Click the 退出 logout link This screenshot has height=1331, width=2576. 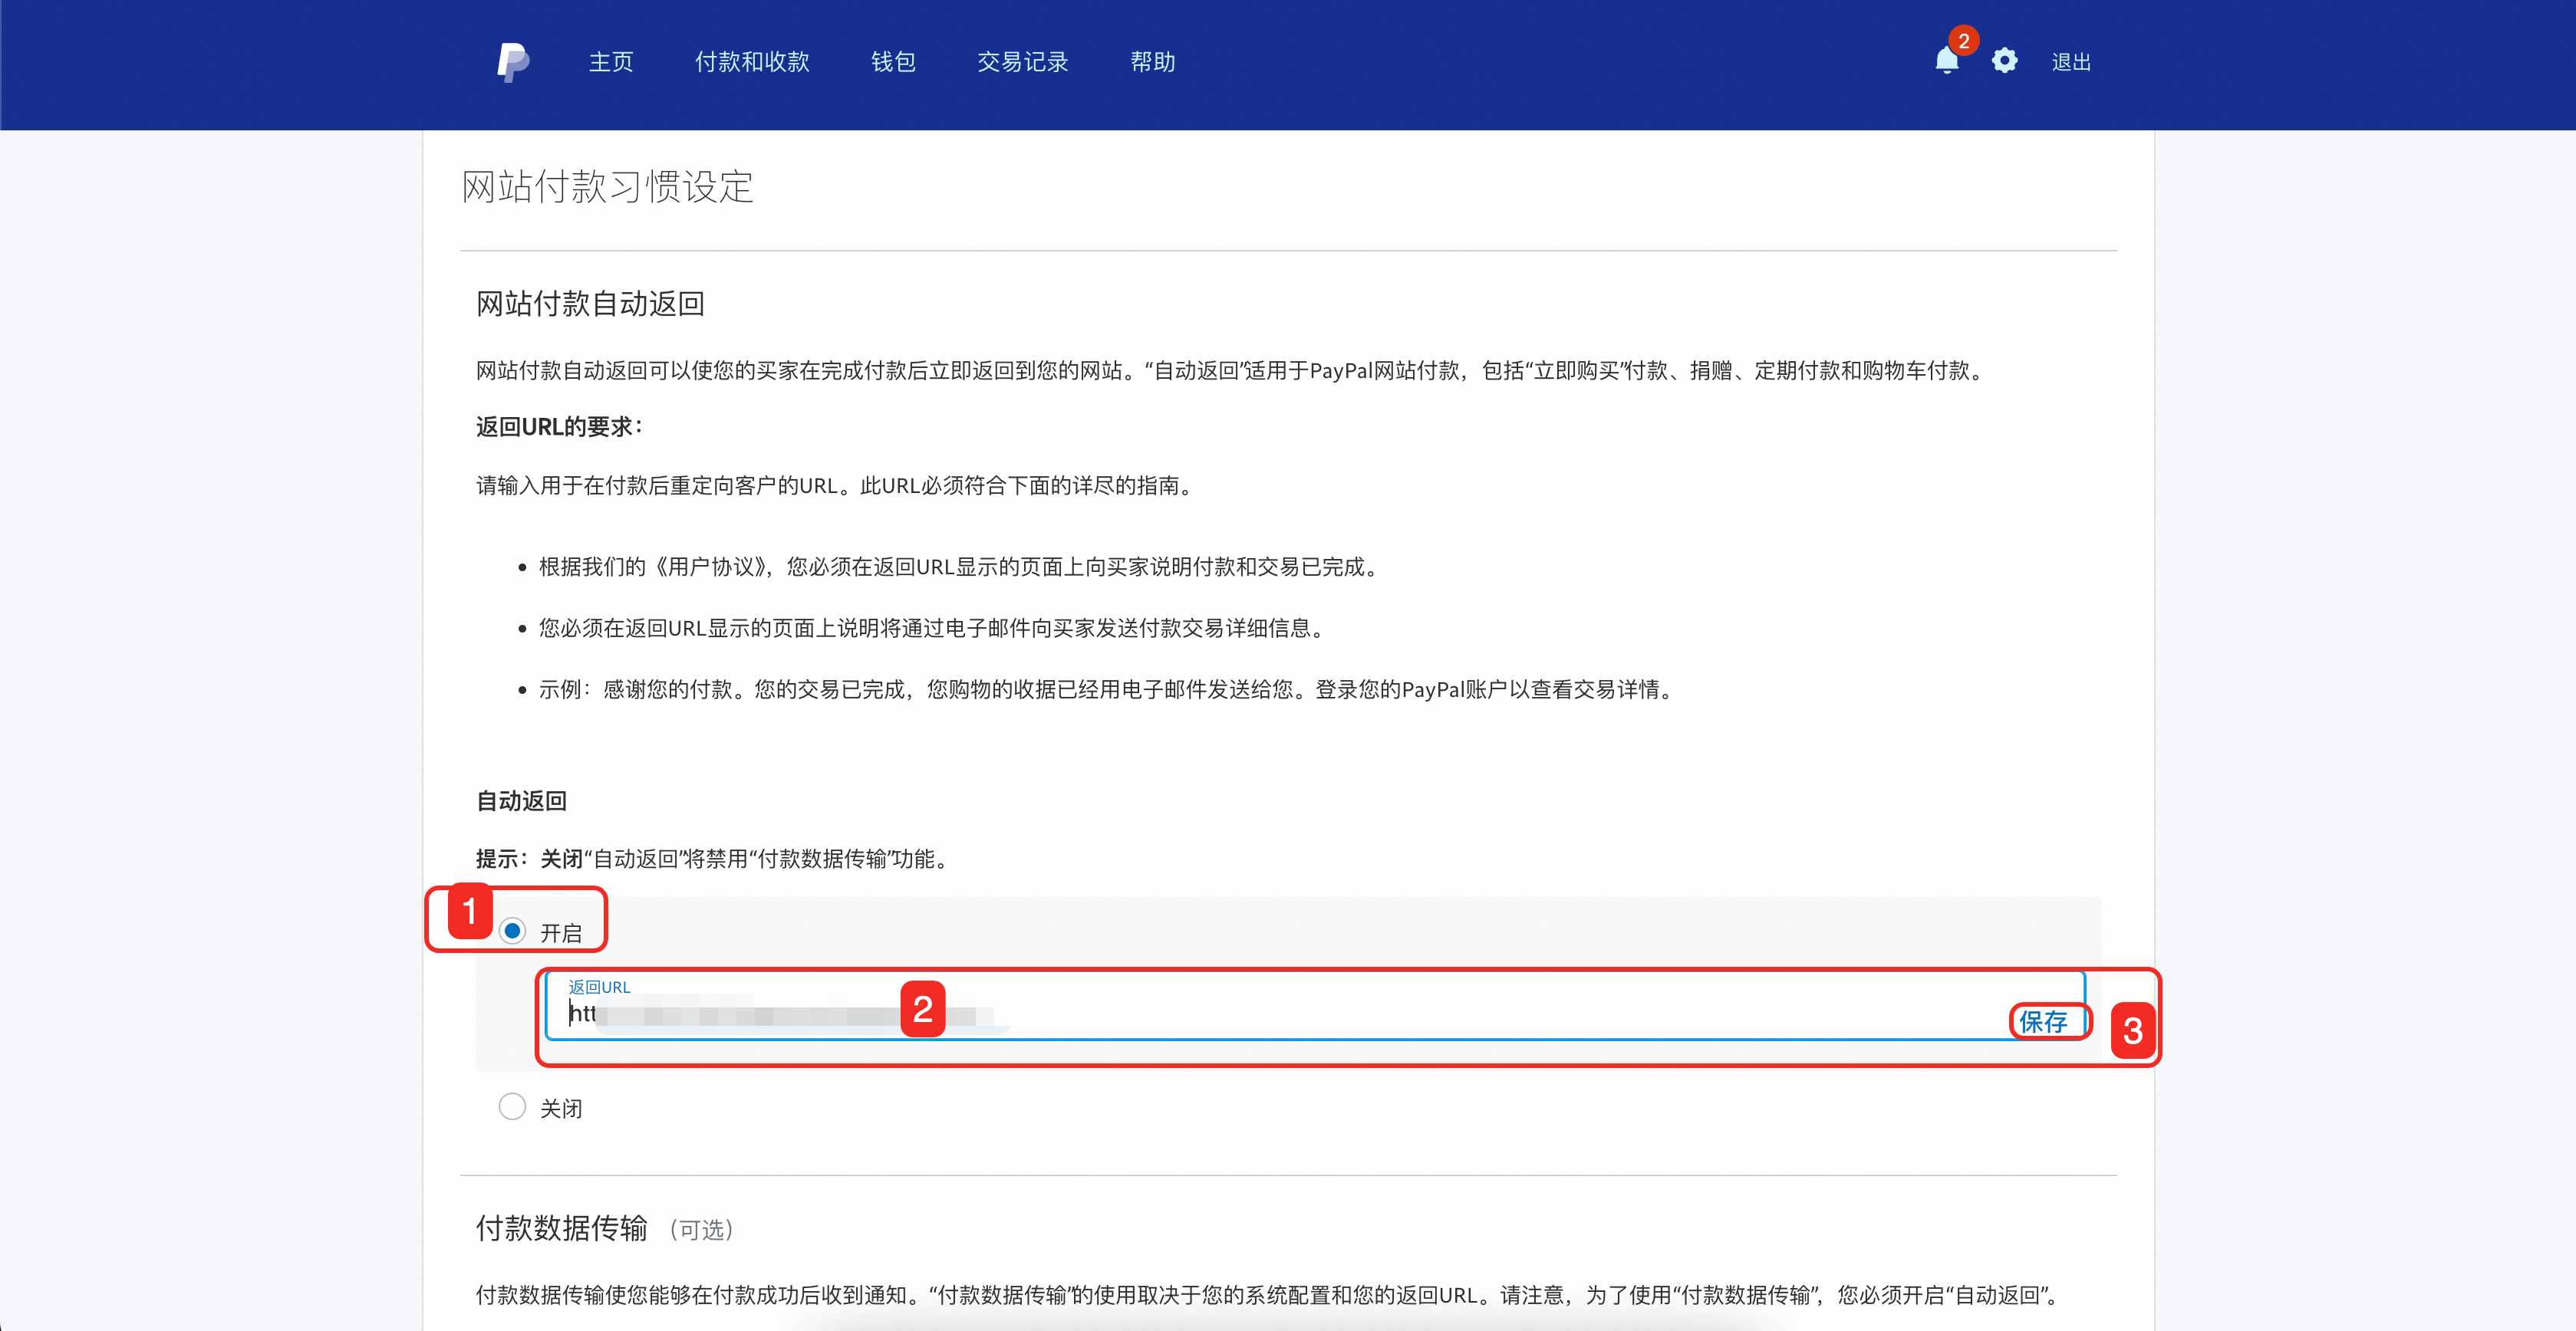tap(2070, 62)
